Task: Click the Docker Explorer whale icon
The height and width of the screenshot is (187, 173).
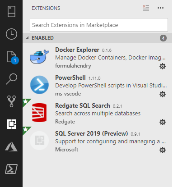Action: click(39, 57)
